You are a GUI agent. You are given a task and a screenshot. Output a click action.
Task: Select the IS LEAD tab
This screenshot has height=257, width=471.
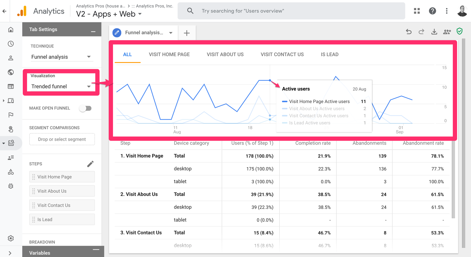[x=329, y=54]
